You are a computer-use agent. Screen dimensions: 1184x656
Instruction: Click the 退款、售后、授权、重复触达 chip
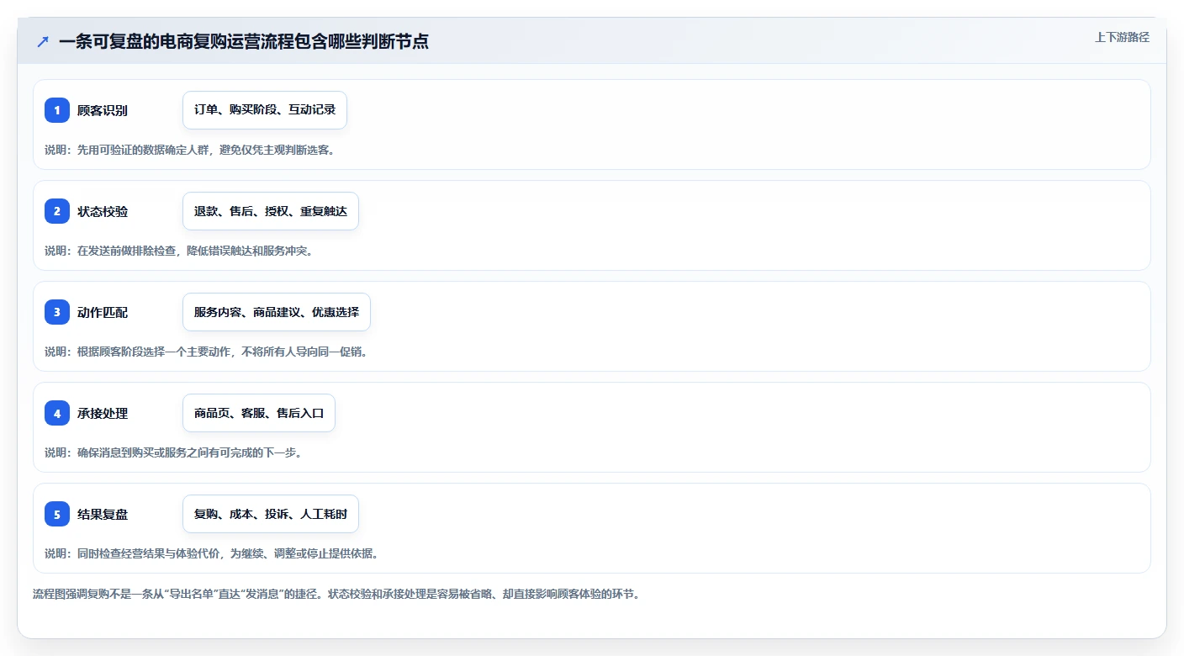point(271,211)
